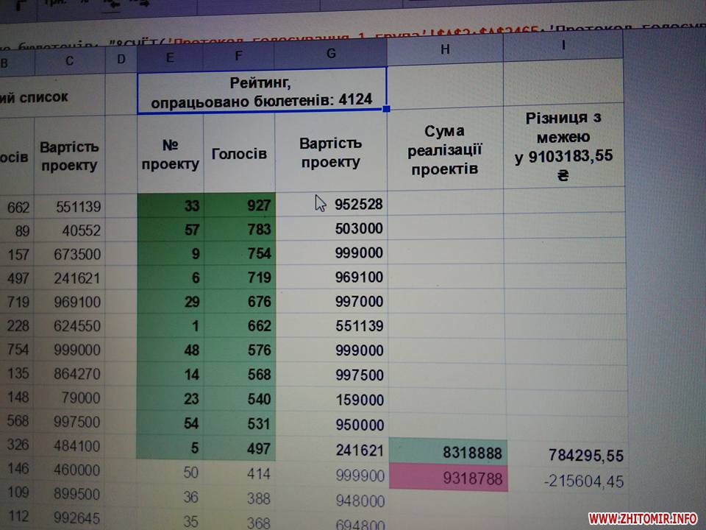The image size is (706, 530).
Task: Click the 'Різниця з межею' header cell
Action: tap(563, 146)
